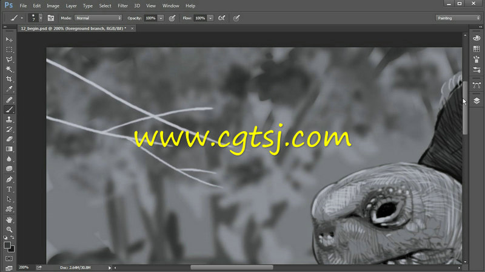This screenshot has height=272, width=485.
Task: Expand the right panel dock
Action: 480,27
